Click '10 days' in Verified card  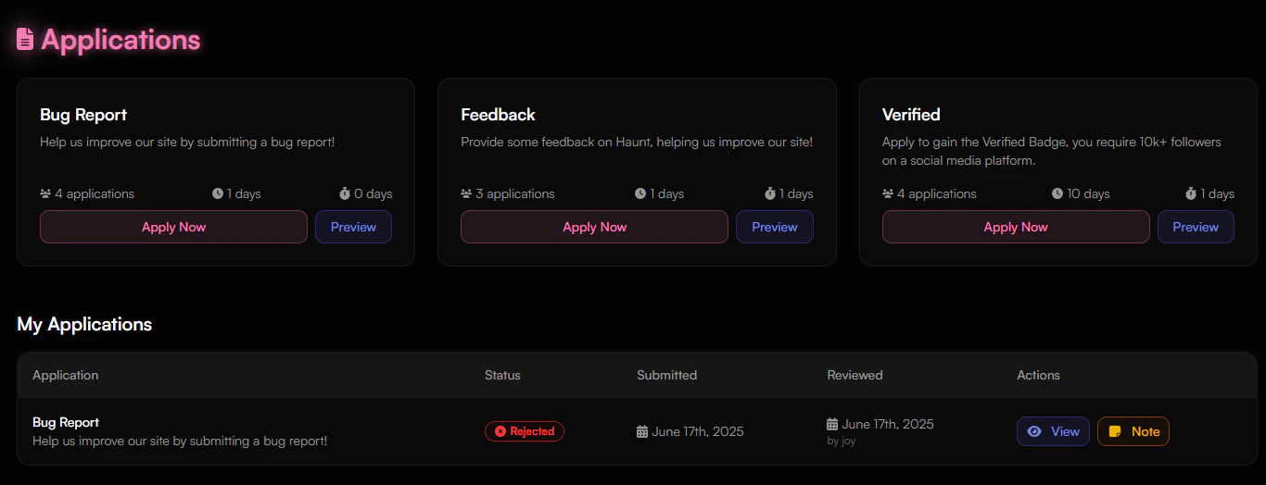point(1088,193)
